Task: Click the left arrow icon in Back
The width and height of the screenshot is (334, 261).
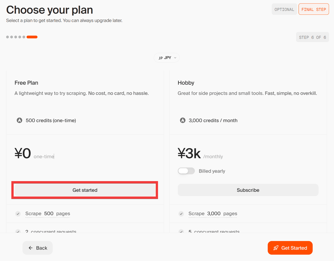Action: 31,248
